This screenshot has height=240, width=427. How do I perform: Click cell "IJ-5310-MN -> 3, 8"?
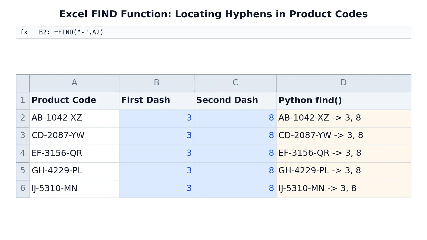pyautogui.click(x=343, y=189)
